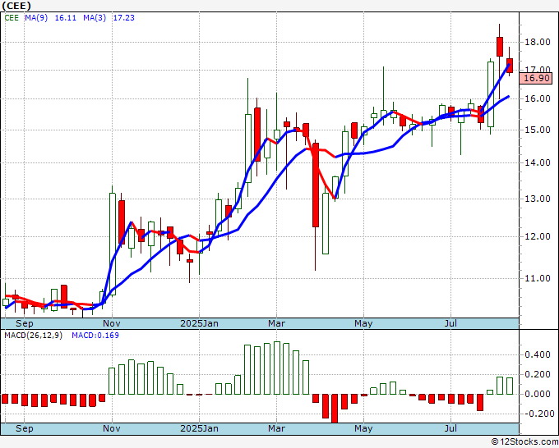Click 2025Jan on the MACD date axis

coord(199,428)
